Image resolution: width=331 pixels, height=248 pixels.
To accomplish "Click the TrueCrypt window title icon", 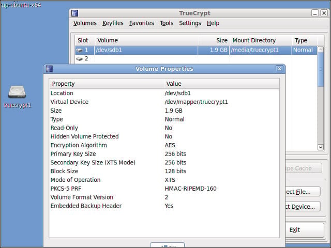I will pos(74,13).
